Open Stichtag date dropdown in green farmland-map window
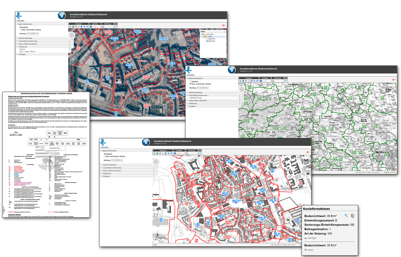This screenshot has height=257, width=401. 203,88
